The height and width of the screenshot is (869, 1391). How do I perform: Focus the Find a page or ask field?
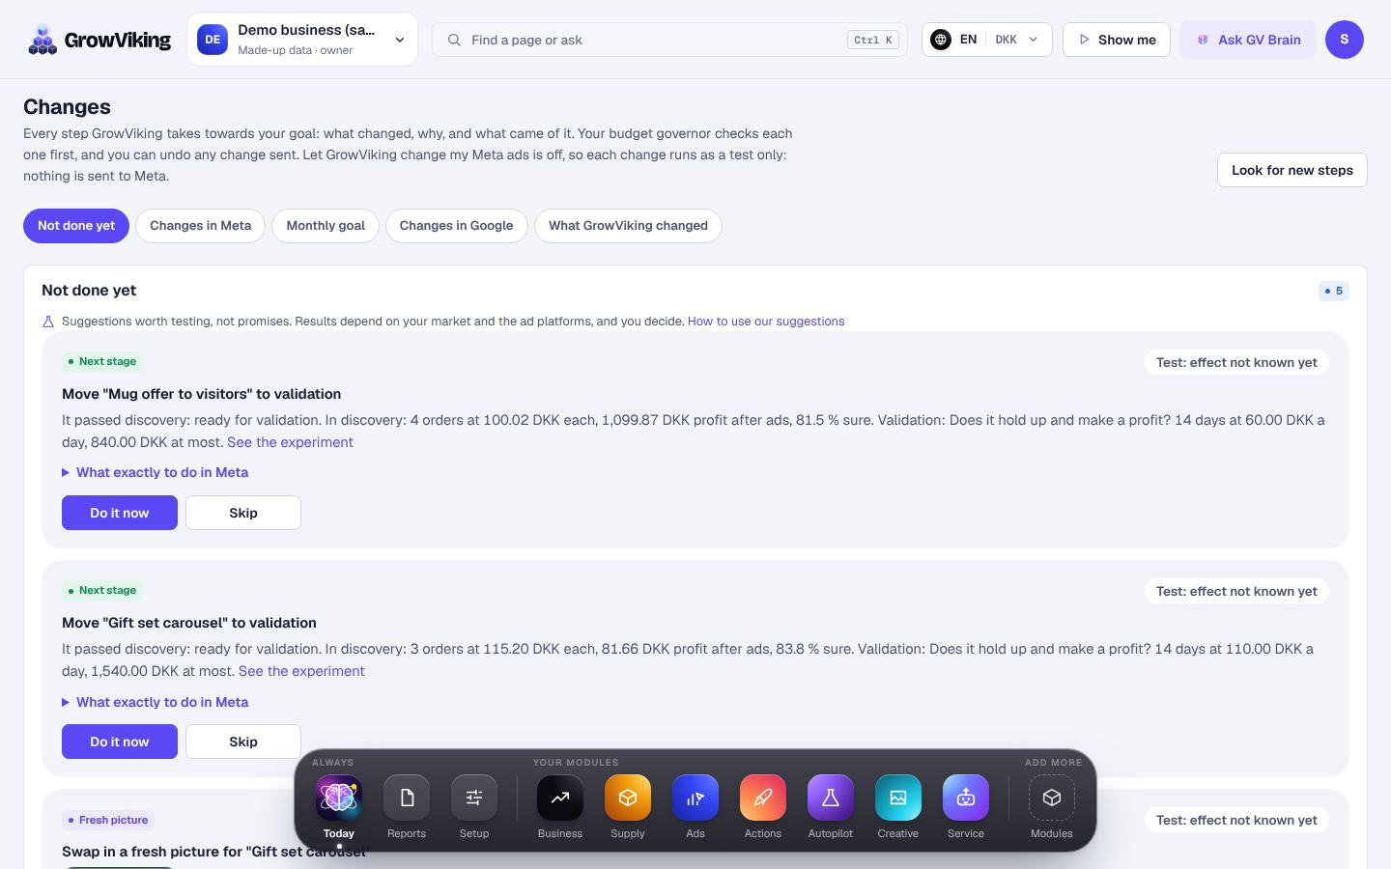[x=669, y=40]
